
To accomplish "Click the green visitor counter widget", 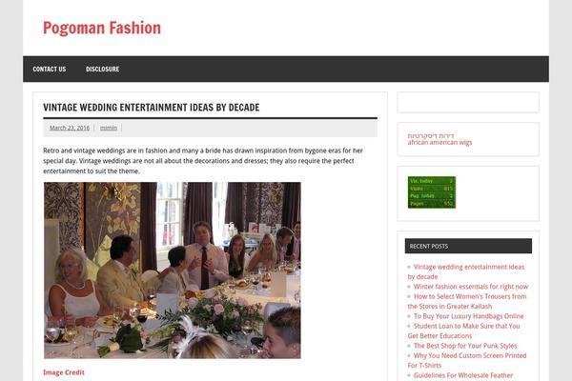I will coord(432,192).
